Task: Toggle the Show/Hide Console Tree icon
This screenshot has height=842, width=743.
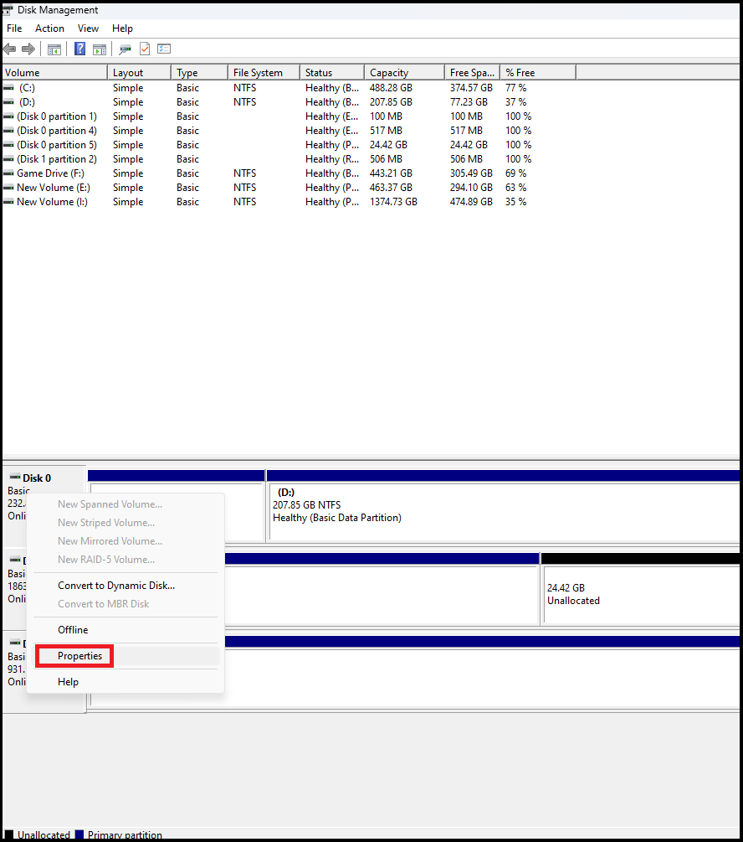Action: click(54, 49)
